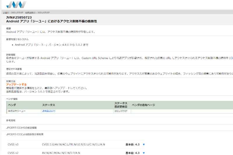Open the 該当製品あり status link
The image size is (233, 155).
pos(49,111)
